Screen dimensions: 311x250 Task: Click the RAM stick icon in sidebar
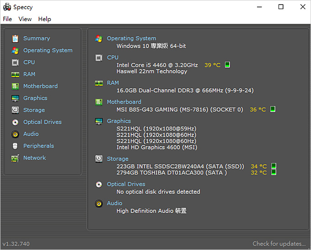coord(15,75)
